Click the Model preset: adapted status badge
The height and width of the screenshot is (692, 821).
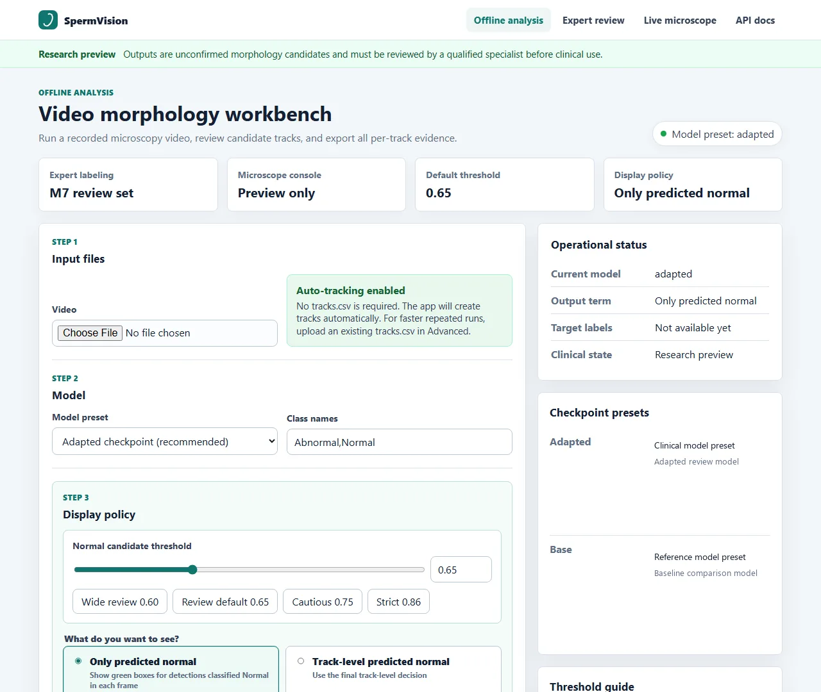(x=717, y=134)
